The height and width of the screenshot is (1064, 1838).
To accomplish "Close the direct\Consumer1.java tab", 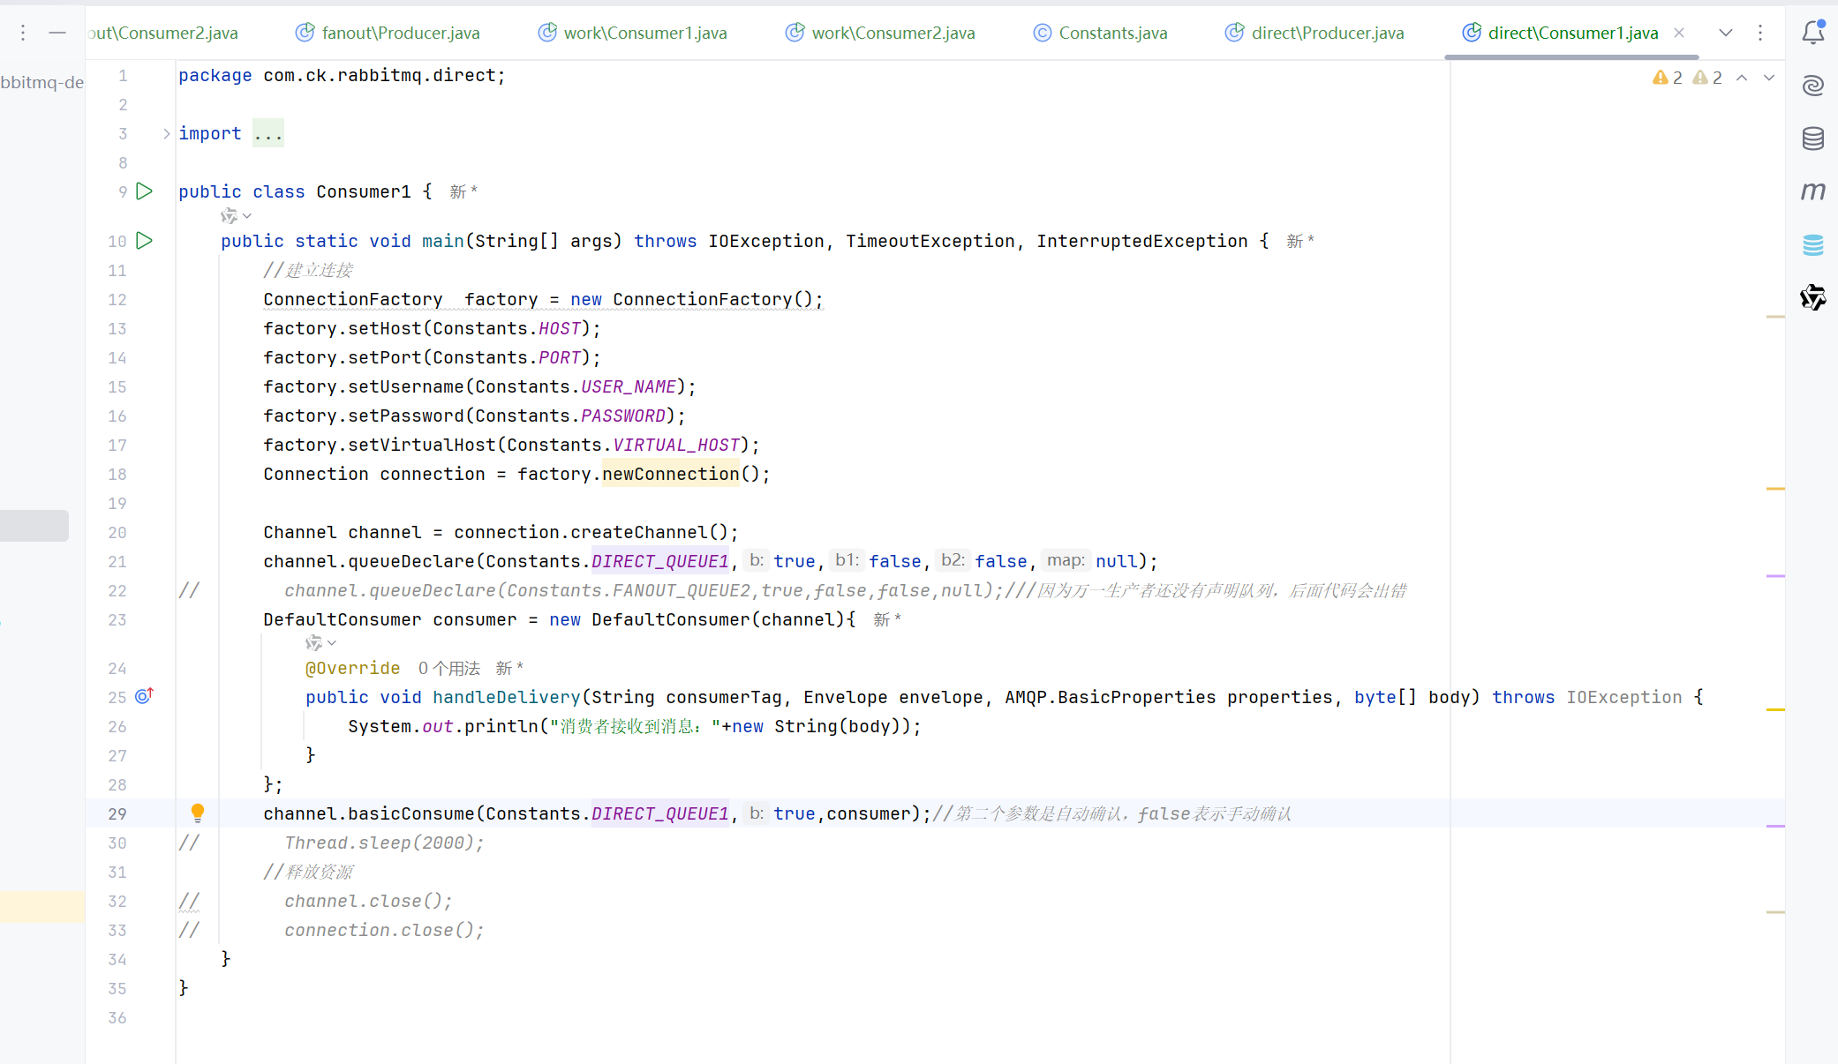I will [x=1679, y=33].
